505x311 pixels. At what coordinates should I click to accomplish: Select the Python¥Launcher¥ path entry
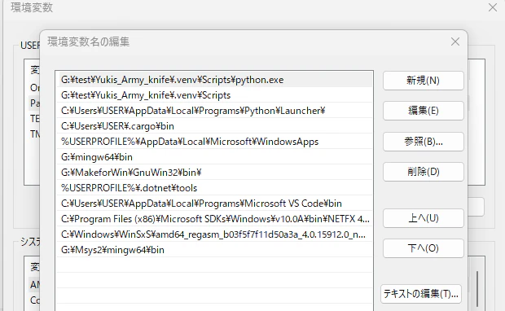point(214,111)
